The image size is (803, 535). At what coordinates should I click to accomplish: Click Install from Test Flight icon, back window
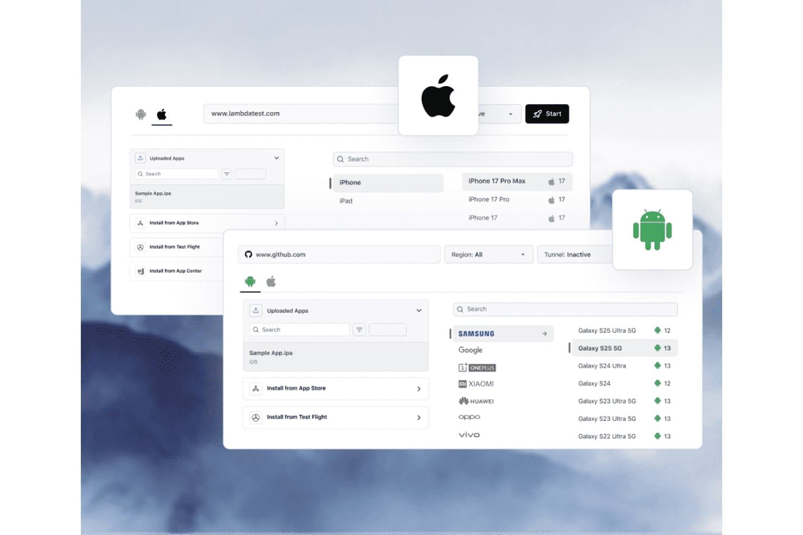141,247
